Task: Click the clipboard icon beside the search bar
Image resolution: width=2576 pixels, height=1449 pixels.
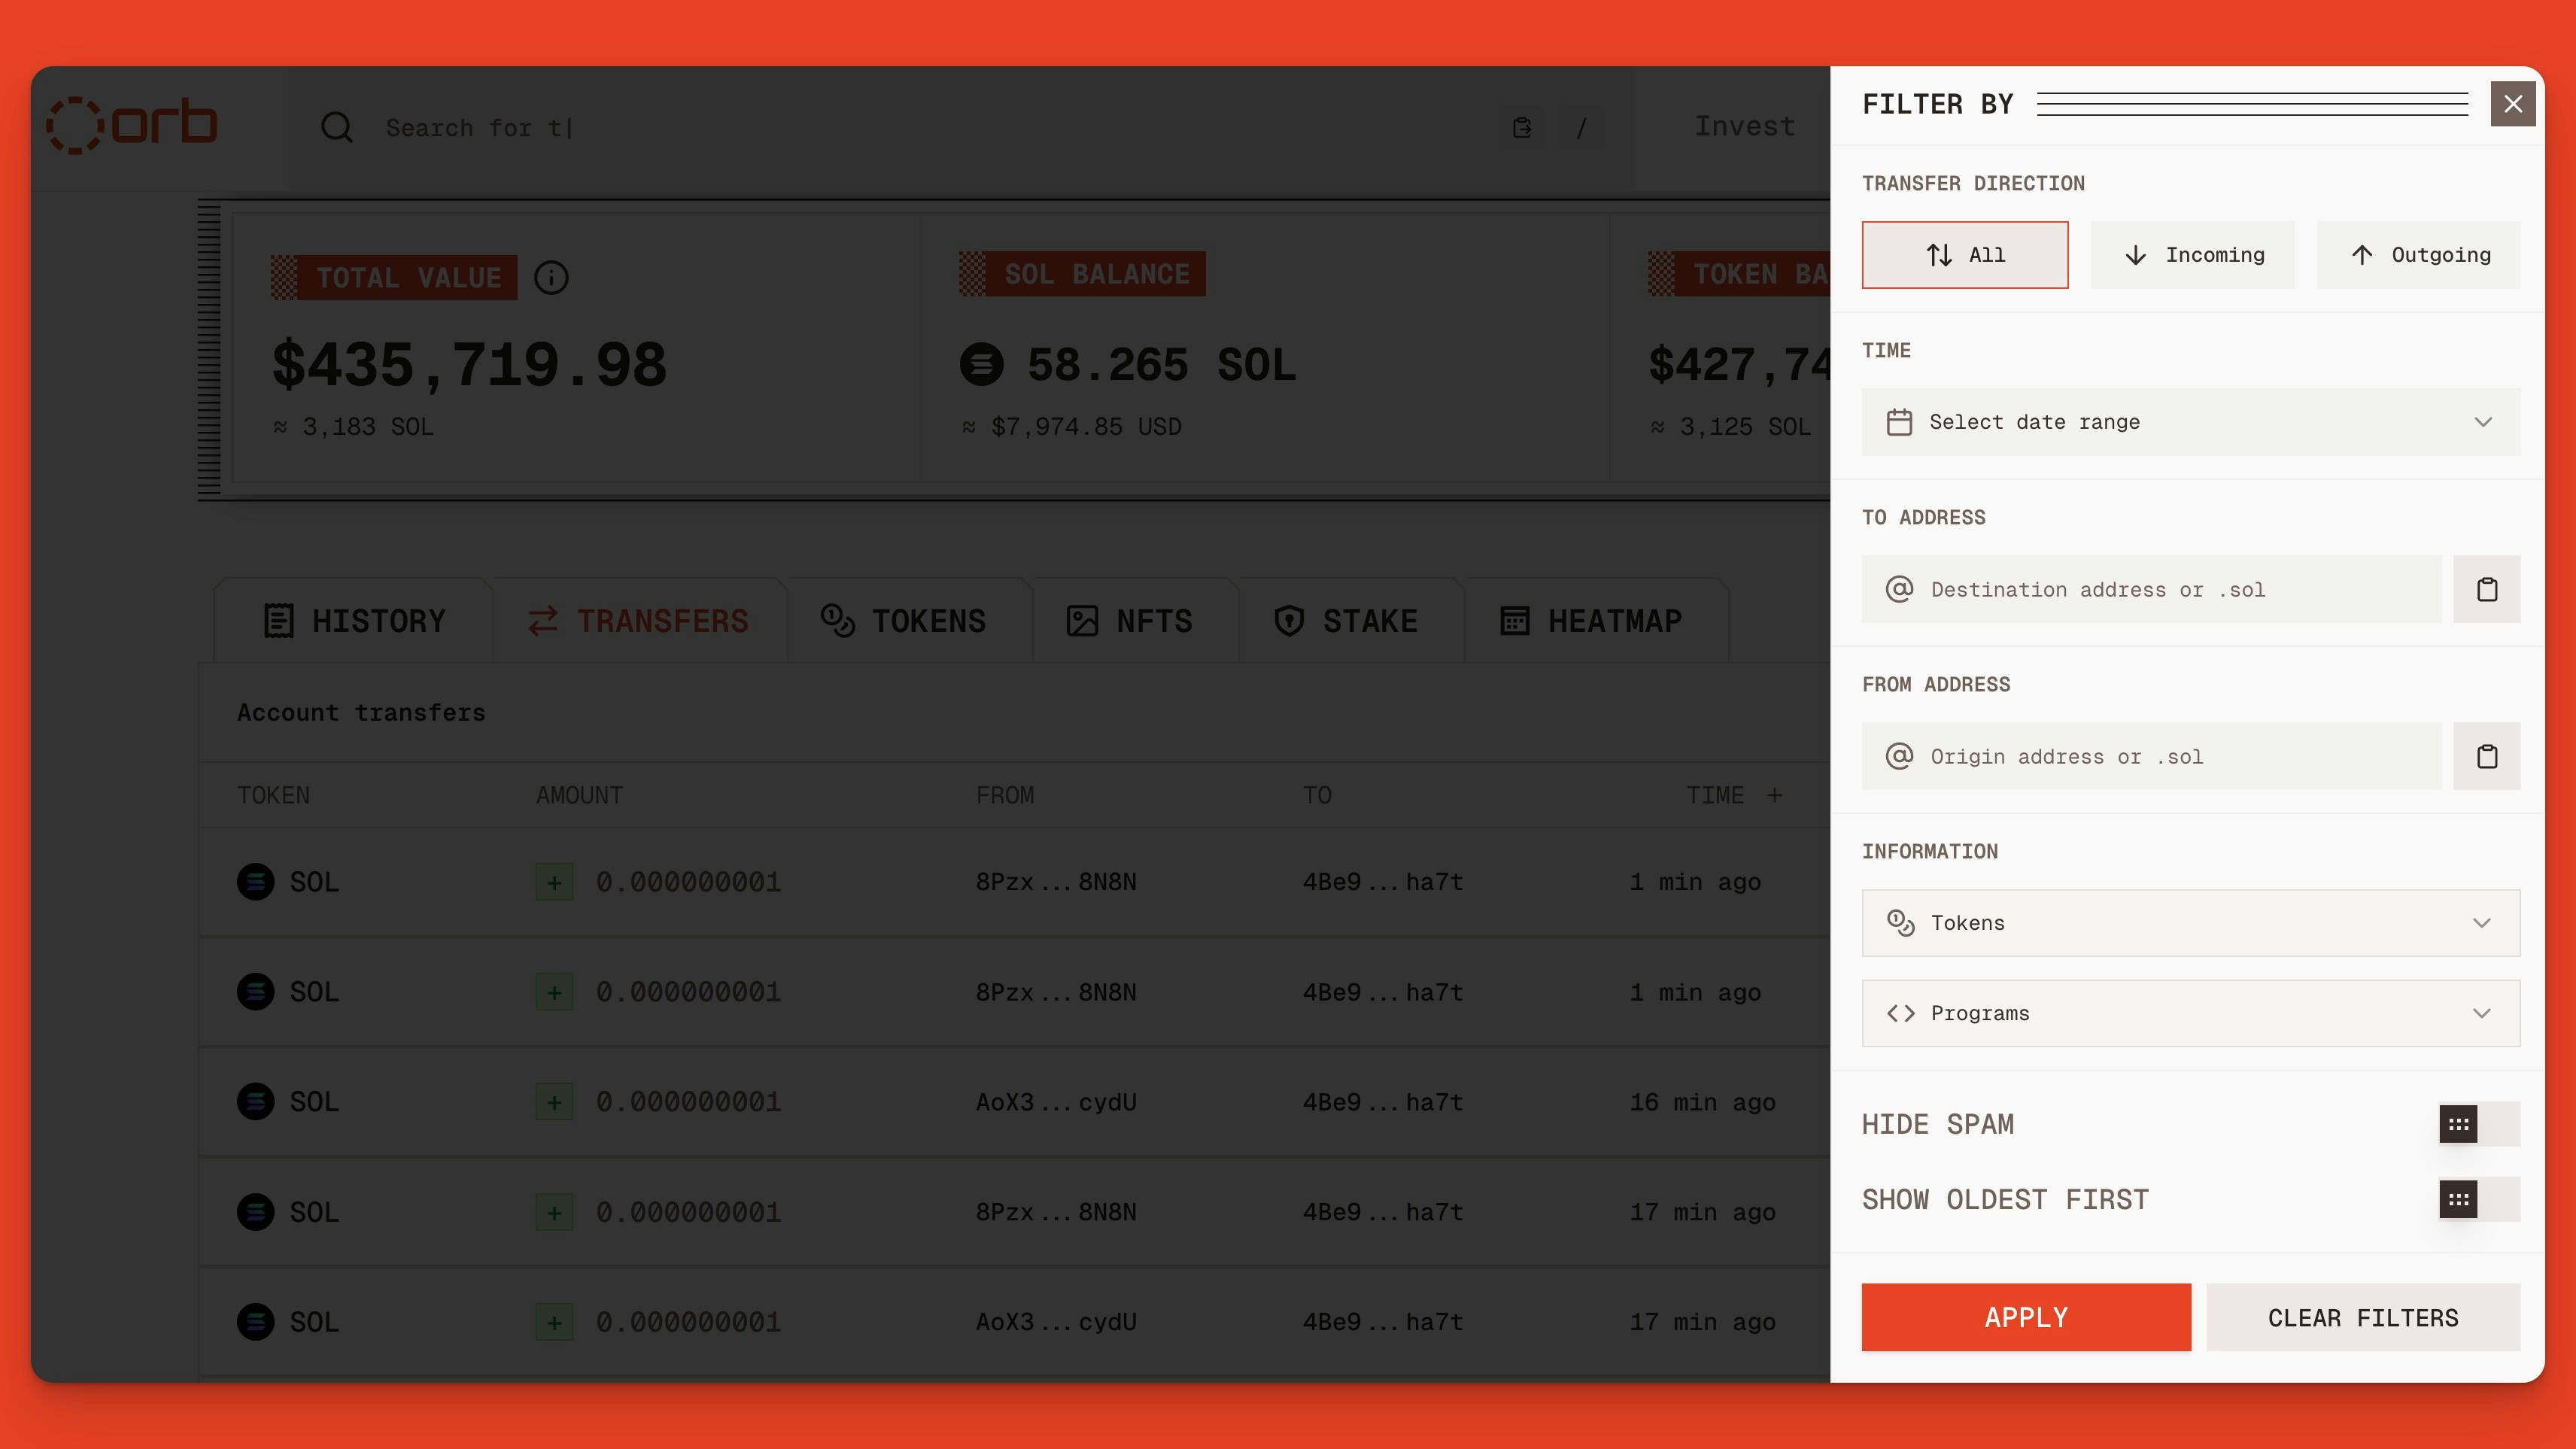Action: [x=1522, y=127]
